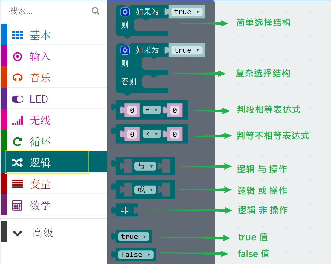The height and width of the screenshot is (264, 331).
Task: Click left 0 field in < block
Action: point(132,134)
